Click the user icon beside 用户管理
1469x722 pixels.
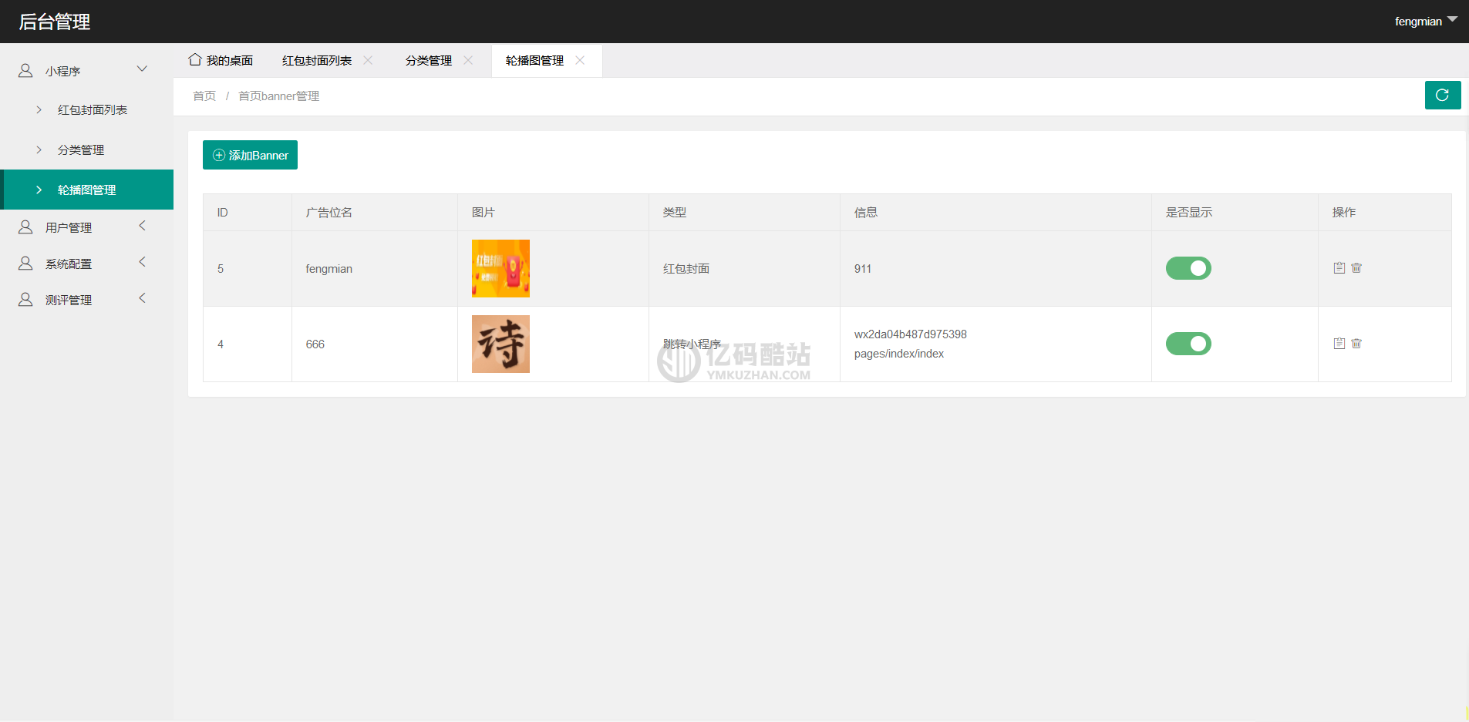25,227
